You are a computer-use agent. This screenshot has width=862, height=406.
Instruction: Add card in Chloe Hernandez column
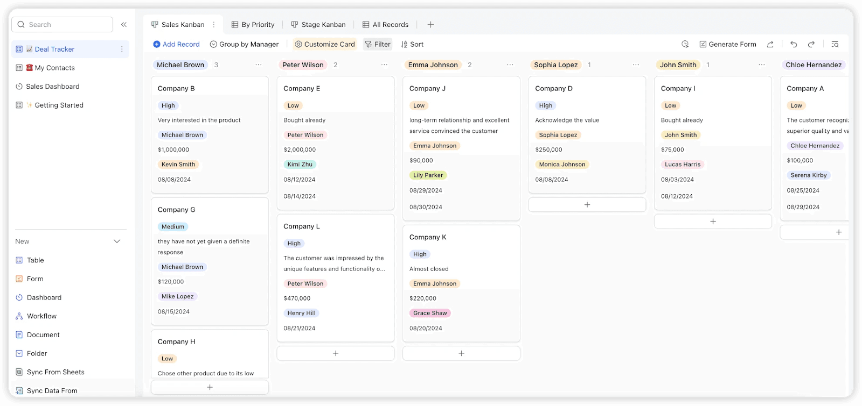pos(815,232)
